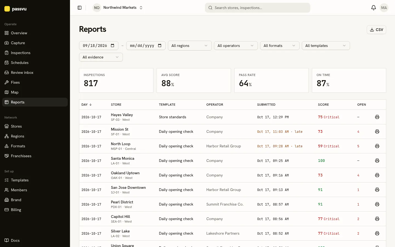Image resolution: width=395 pixels, height=247 pixels.
Task: Toggle the sidebar panel icon
Action: pos(80,8)
